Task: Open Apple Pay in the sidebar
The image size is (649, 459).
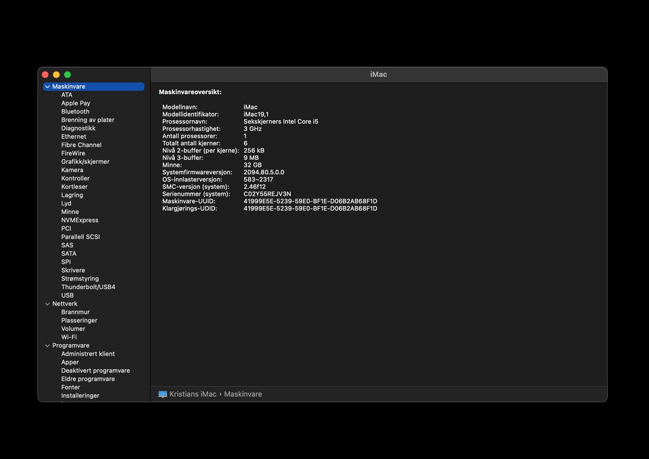Action: (x=76, y=103)
